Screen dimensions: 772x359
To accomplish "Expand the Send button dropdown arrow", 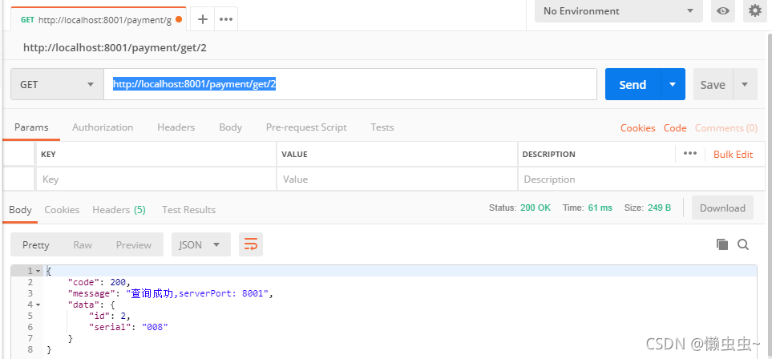I will (x=673, y=84).
